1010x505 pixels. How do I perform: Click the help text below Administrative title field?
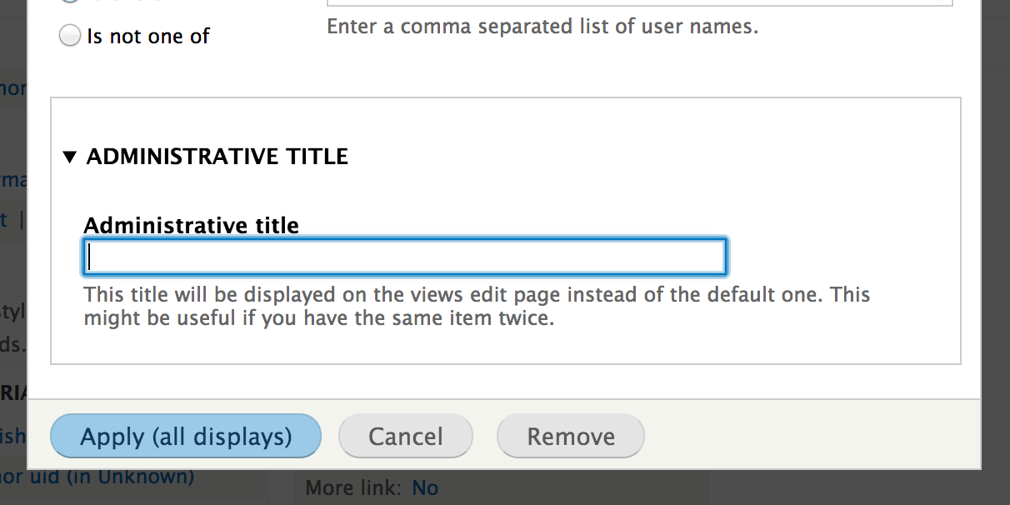(x=477, y=307)
